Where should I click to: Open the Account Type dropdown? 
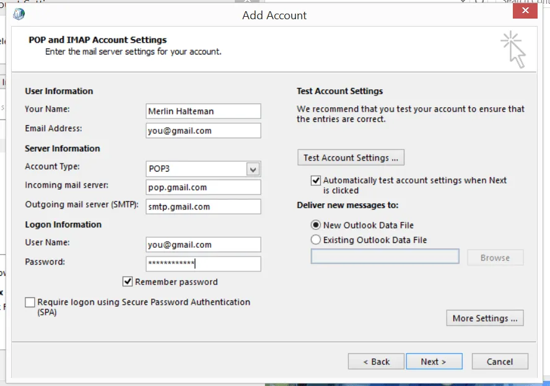[x=253, y=169]
